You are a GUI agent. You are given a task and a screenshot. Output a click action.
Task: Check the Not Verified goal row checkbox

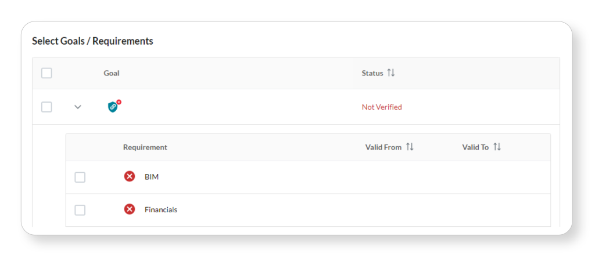point(46,107)
